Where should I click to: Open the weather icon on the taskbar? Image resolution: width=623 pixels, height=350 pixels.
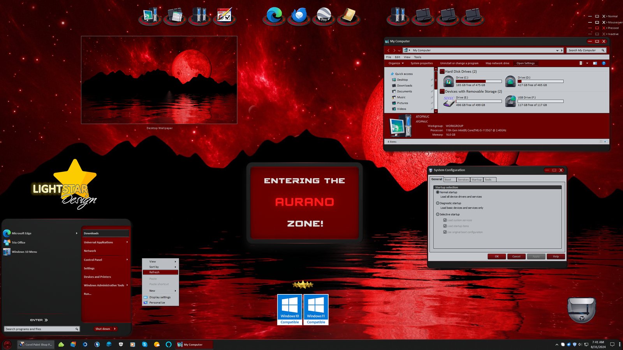pos(157,344)
